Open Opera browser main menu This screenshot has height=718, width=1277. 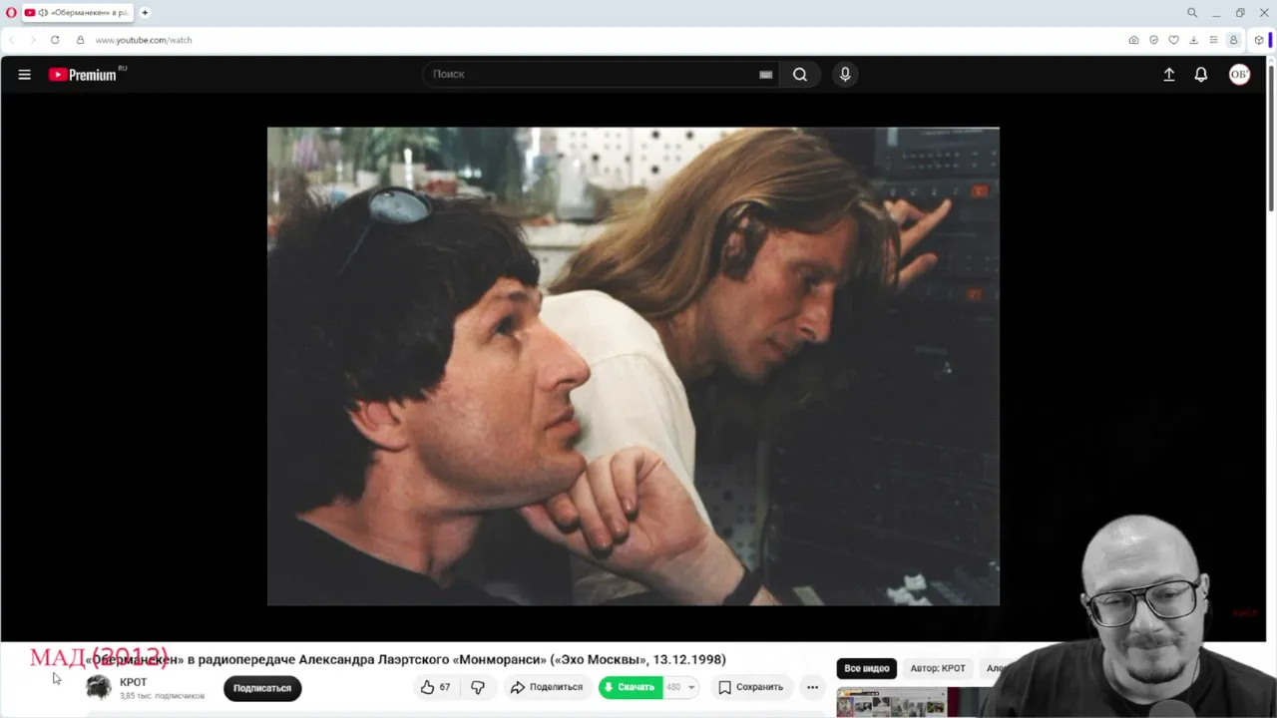(x=11, y=13)
